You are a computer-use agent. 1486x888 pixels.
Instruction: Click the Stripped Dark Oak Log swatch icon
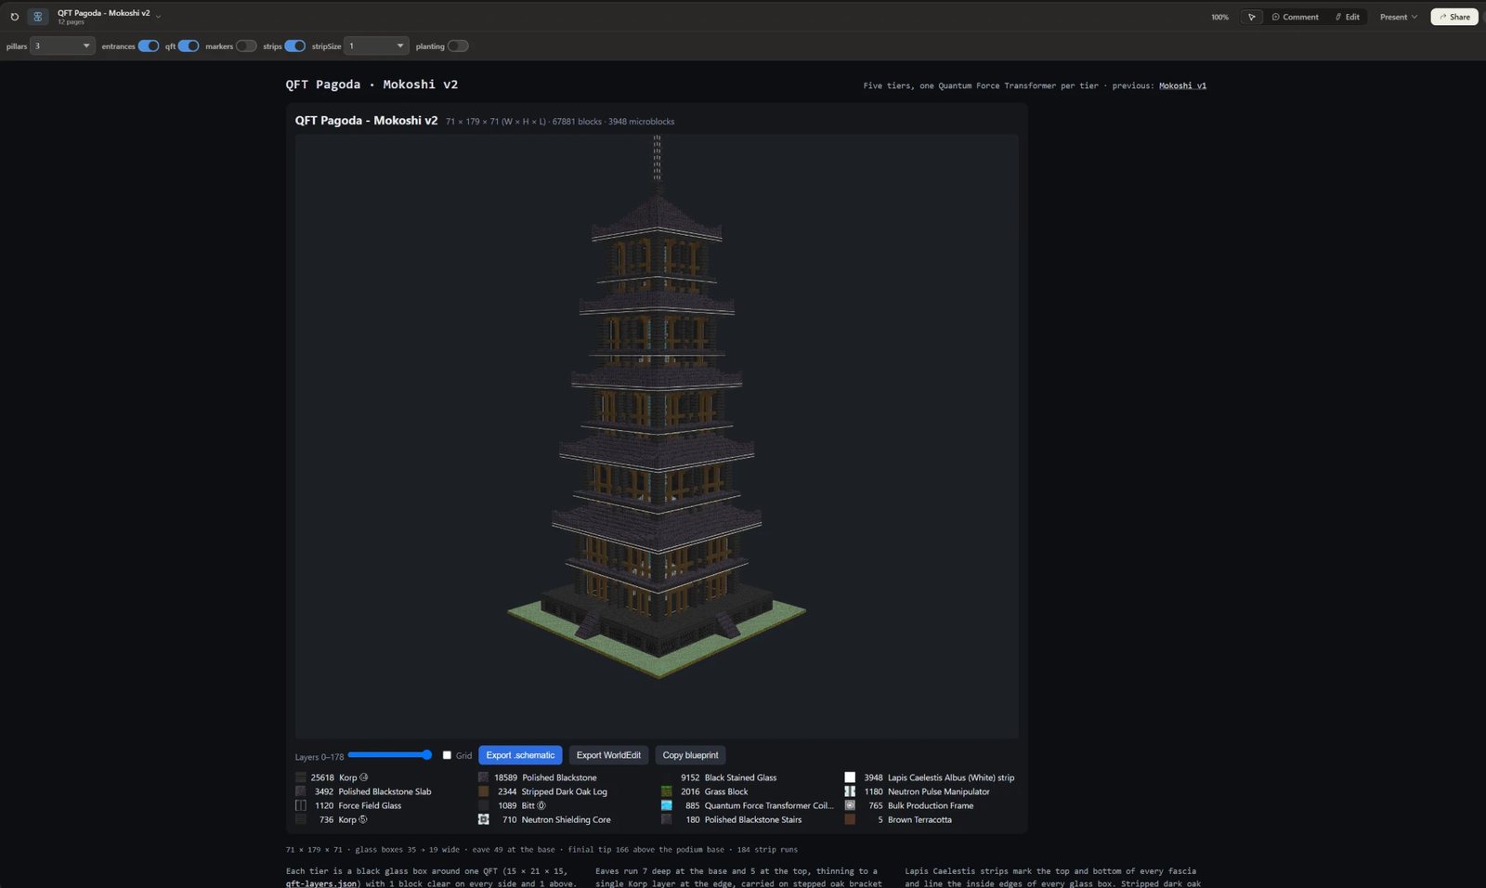point(483,791)
